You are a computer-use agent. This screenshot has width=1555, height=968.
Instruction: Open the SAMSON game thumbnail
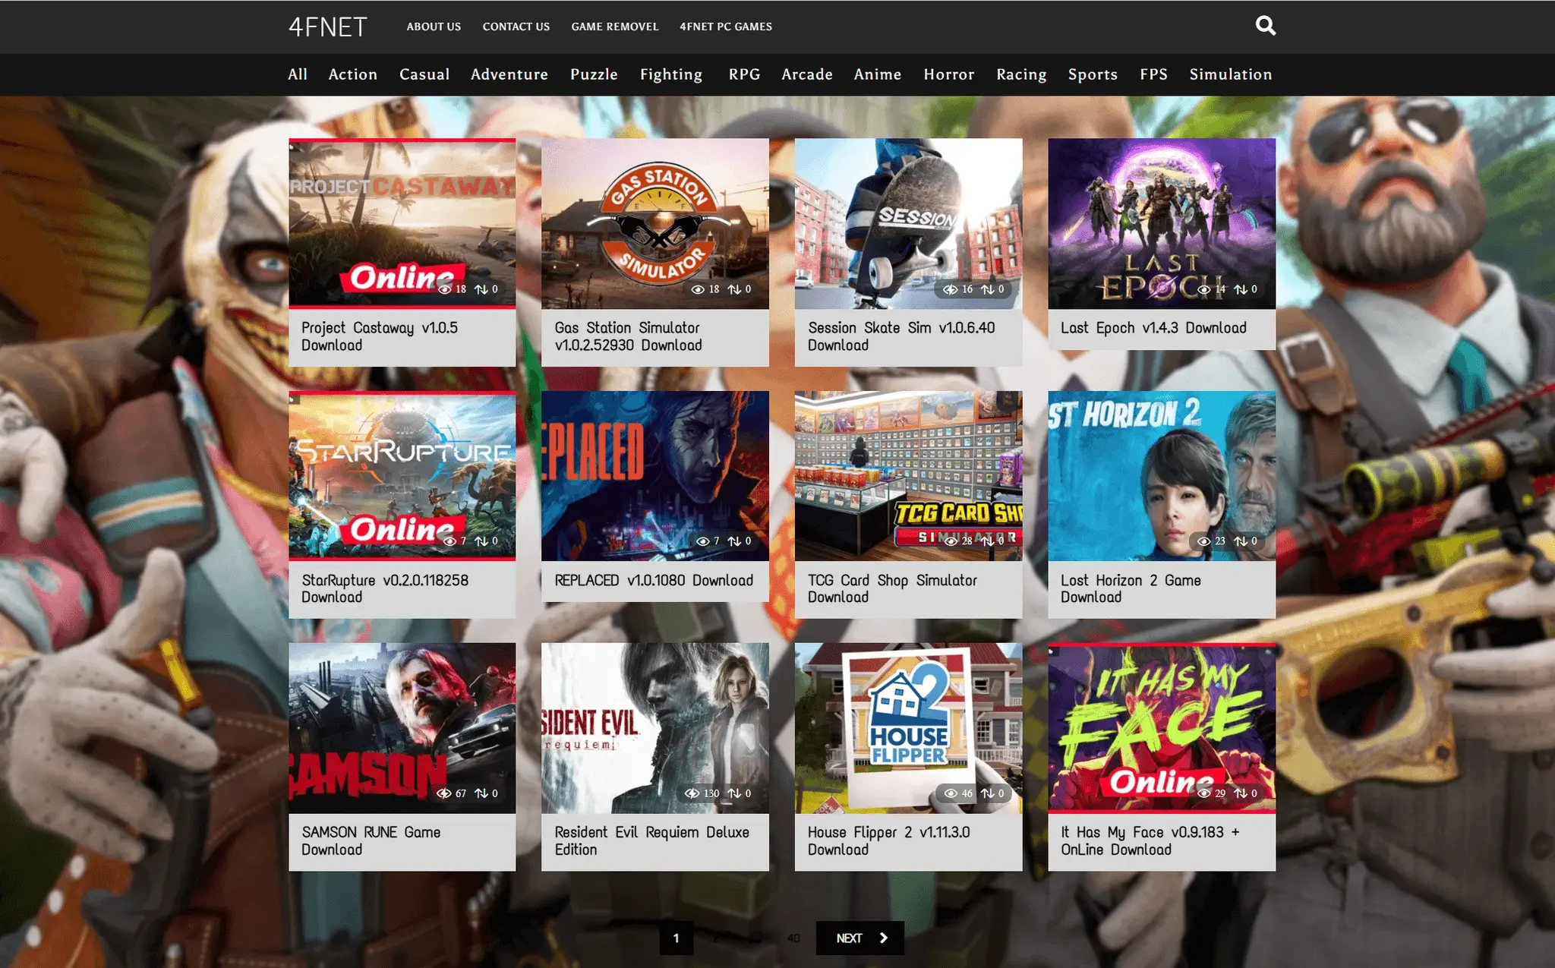[x=402, y=728]
